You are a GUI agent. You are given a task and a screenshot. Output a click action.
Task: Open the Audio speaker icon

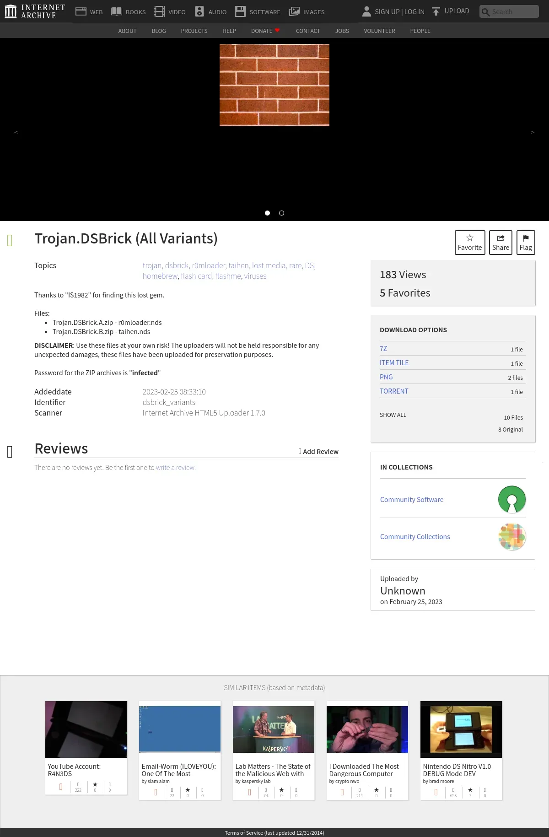199,11
